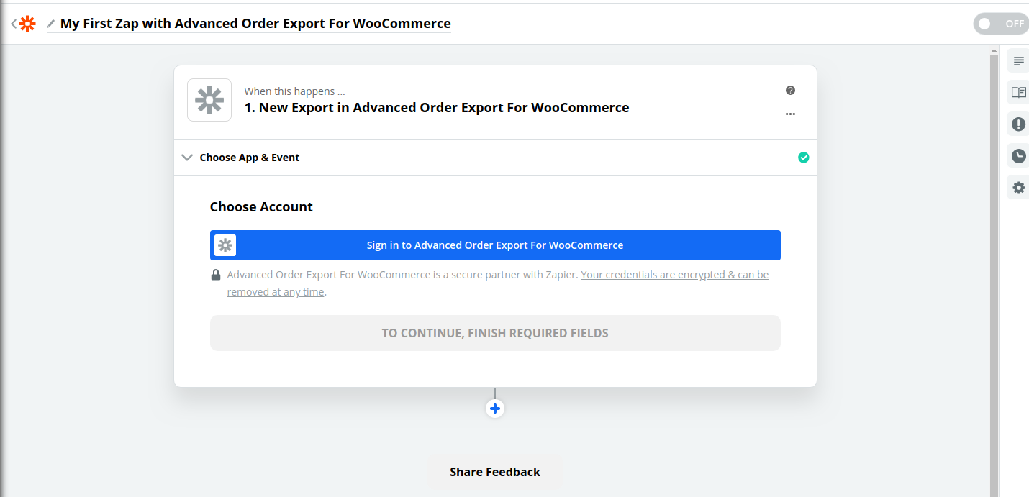Toggle the Zap ON/OFF switch
This screenshot has width=1029, height=497.
1001,24
